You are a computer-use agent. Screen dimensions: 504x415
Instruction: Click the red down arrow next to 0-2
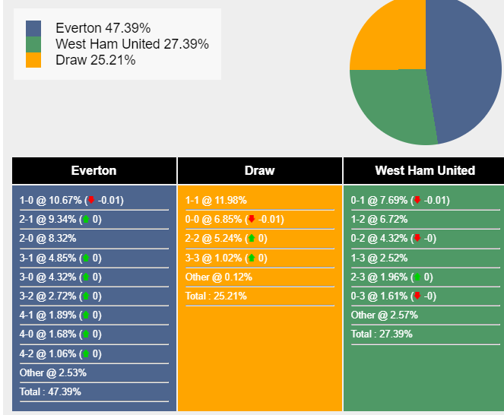click(x=417, y=239)
